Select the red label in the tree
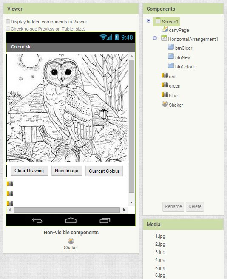The height and width of the screenshot is (279, 227). (172, 77)
